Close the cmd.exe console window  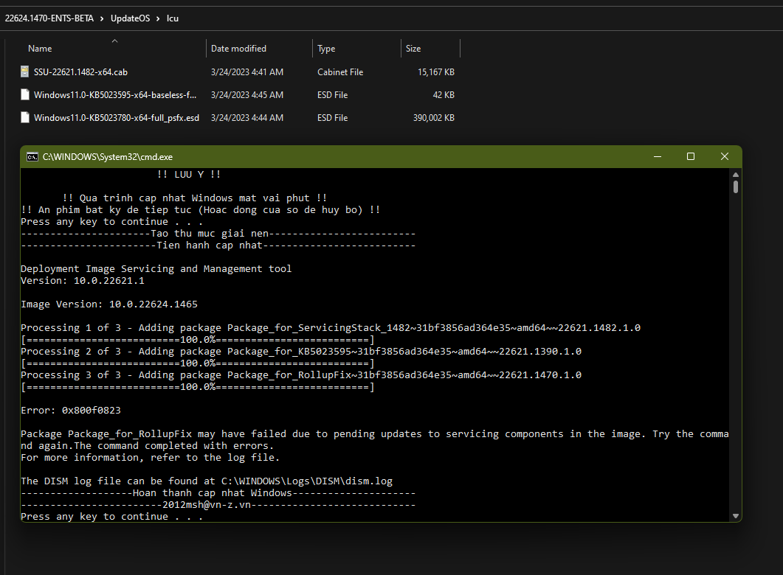point(725,156)
